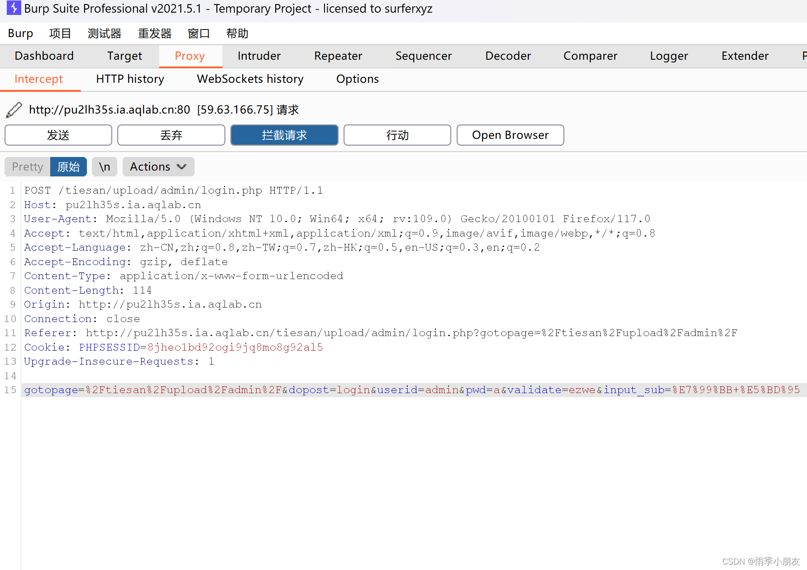Open the 项目 menu

pyautogui.click(x=60, y=33)
